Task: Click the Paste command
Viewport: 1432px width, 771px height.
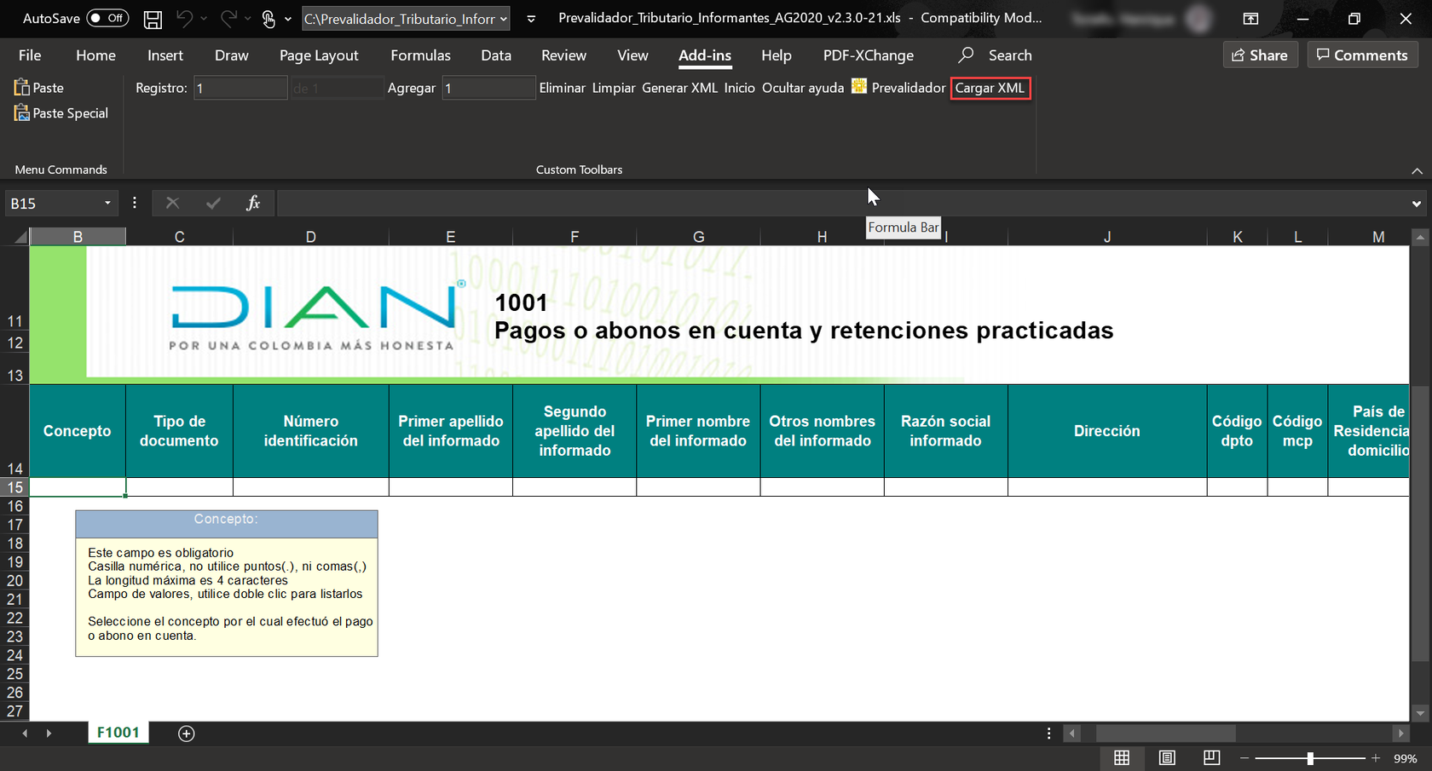Action: tap(39, 88)
